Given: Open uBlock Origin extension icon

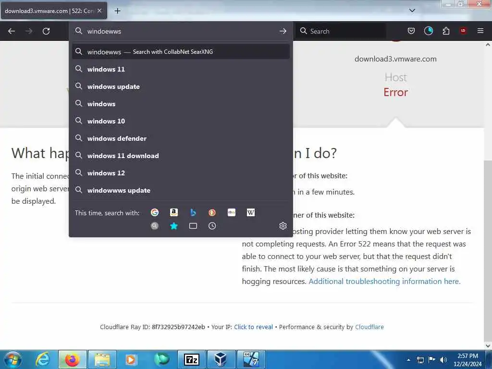Looking at the screenshot, I should coord(463,31).
